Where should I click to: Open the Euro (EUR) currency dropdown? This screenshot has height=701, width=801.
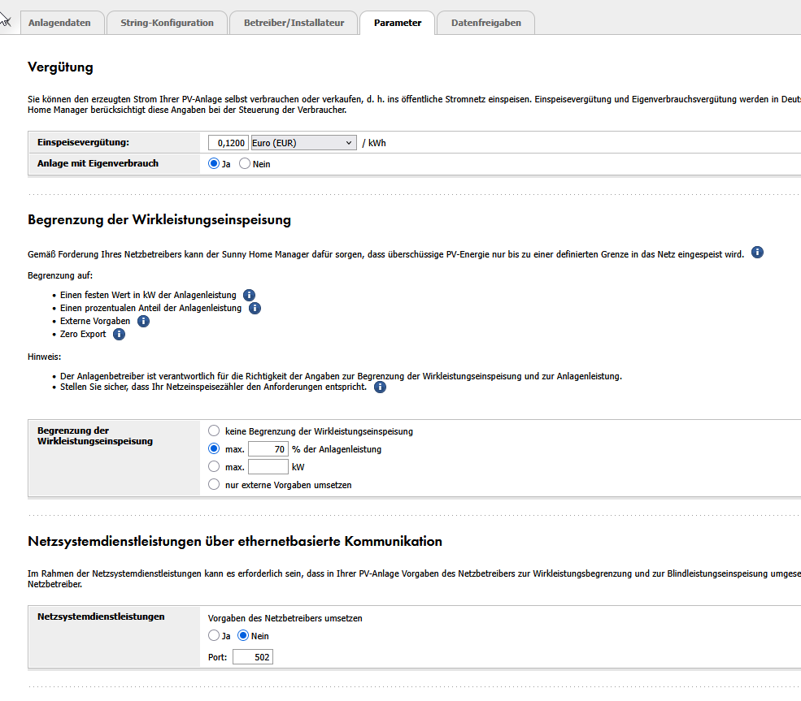tap(303, 143)
